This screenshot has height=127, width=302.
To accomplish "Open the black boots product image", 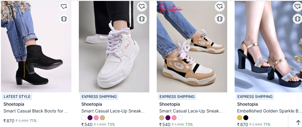I will [x=36, y=47].
